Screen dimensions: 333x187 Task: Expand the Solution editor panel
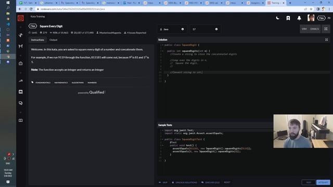(326, 39)
